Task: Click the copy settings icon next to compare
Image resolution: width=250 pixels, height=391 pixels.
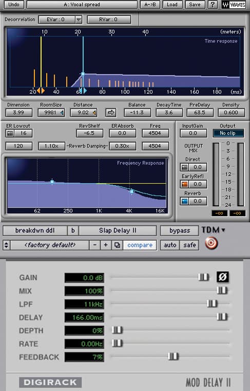Action: point(117,245)
